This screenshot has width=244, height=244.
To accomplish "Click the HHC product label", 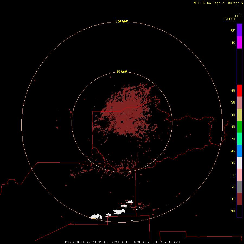I will (238, 16).
